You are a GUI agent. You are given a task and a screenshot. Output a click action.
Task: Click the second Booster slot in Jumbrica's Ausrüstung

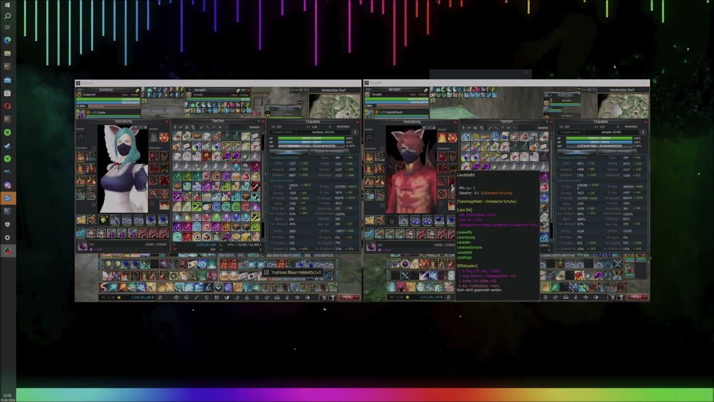(163, 137)
